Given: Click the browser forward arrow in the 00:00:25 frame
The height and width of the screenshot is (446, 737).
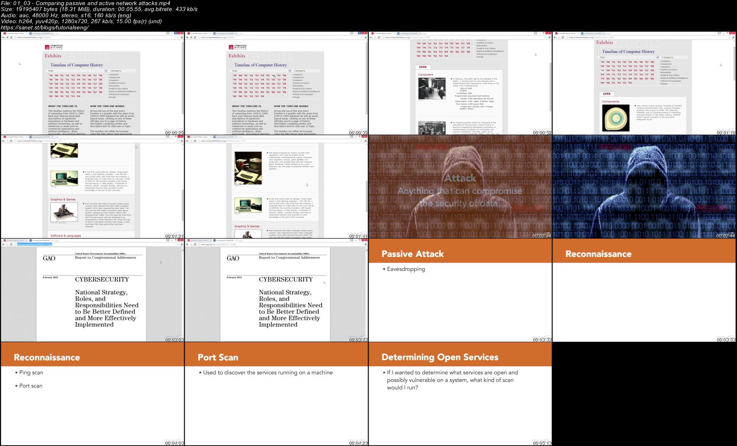Looking at the screenshot, I should (x=7, y=37).
